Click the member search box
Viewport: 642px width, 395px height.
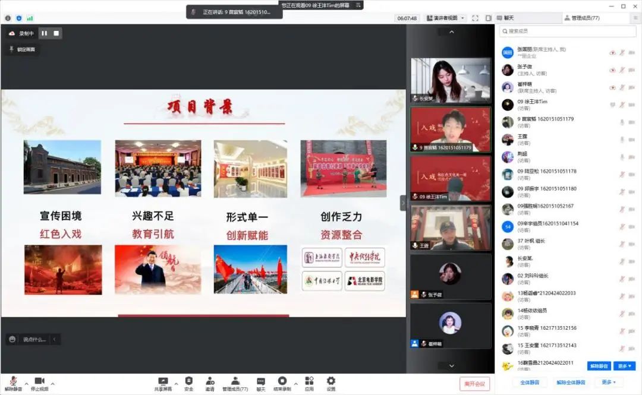[x=567, y=31]
